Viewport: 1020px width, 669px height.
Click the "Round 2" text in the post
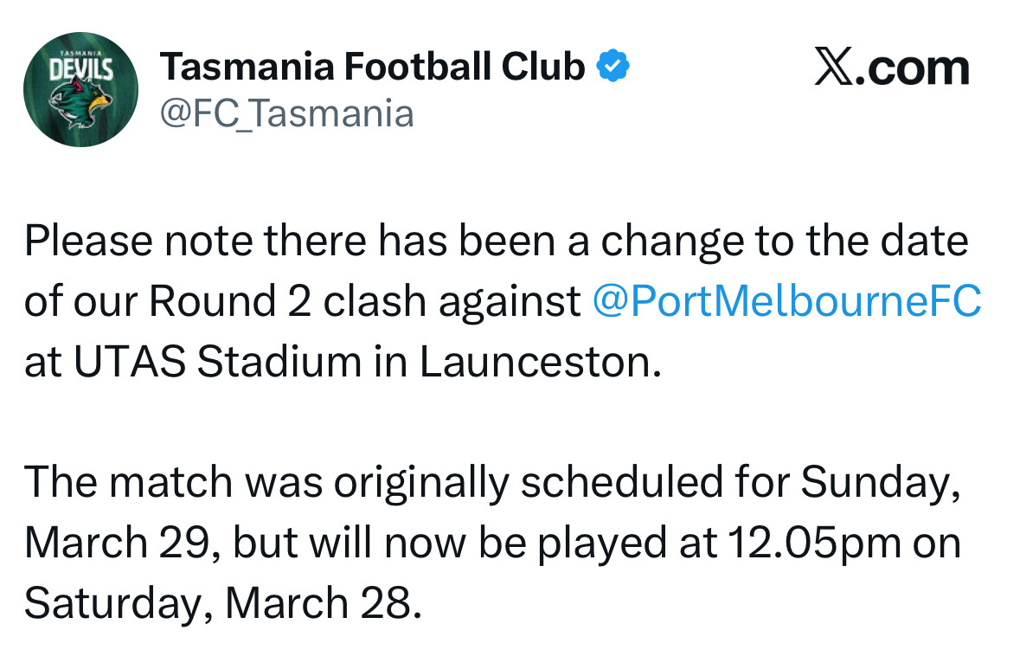click(x=225, y=301)
